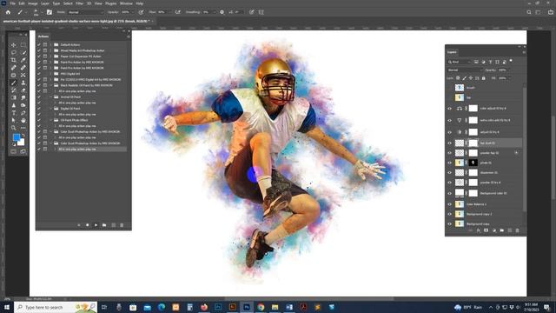556x313 pixels.
Task: Hide the photo 01 layer
Action: [450, 163]
